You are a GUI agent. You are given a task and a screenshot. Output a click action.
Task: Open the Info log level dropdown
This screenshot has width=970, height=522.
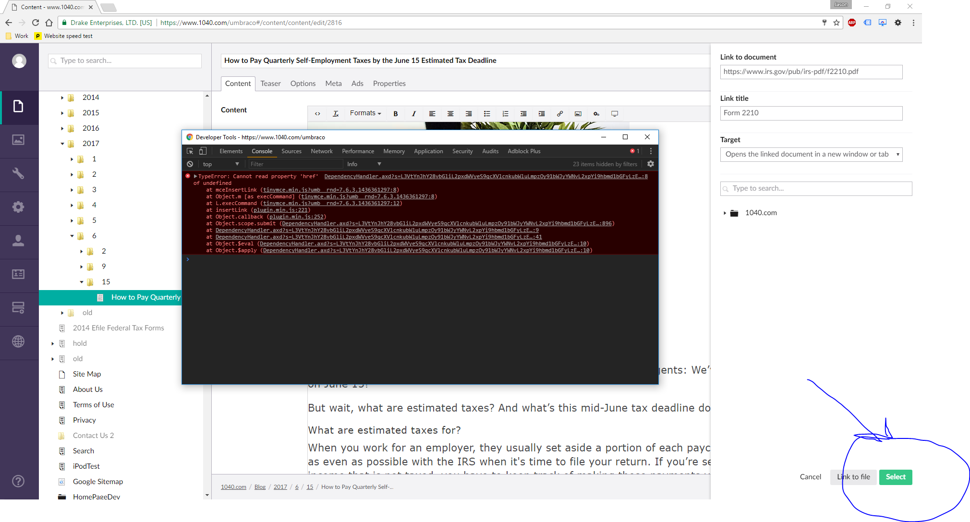tap(364, 164)
